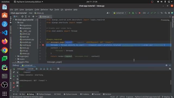Switch to the Console tab in Debug panel

[30, 69]
